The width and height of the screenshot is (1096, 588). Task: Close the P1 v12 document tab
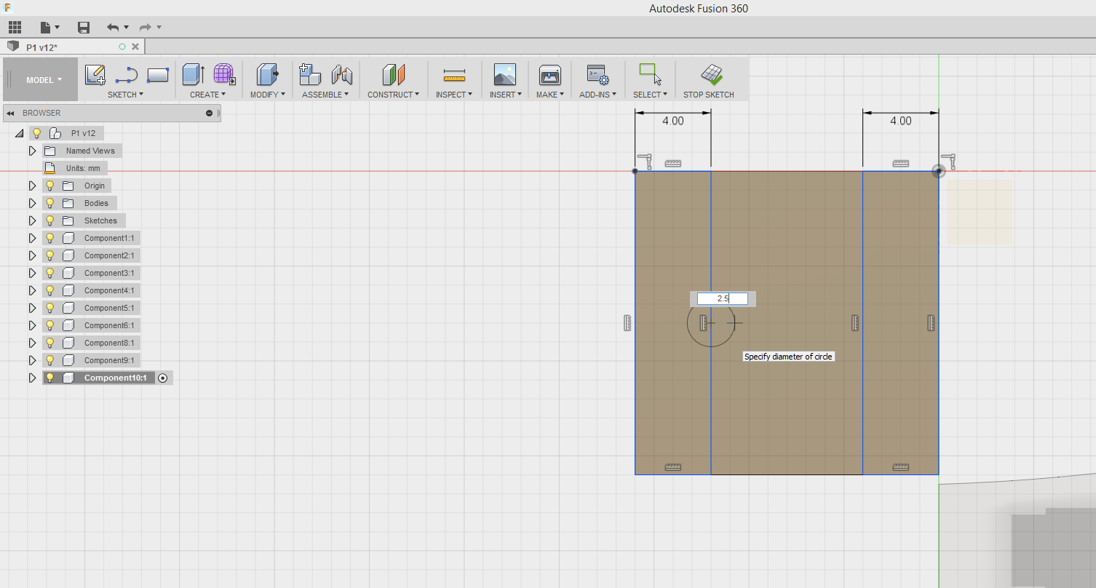(135, 47)
